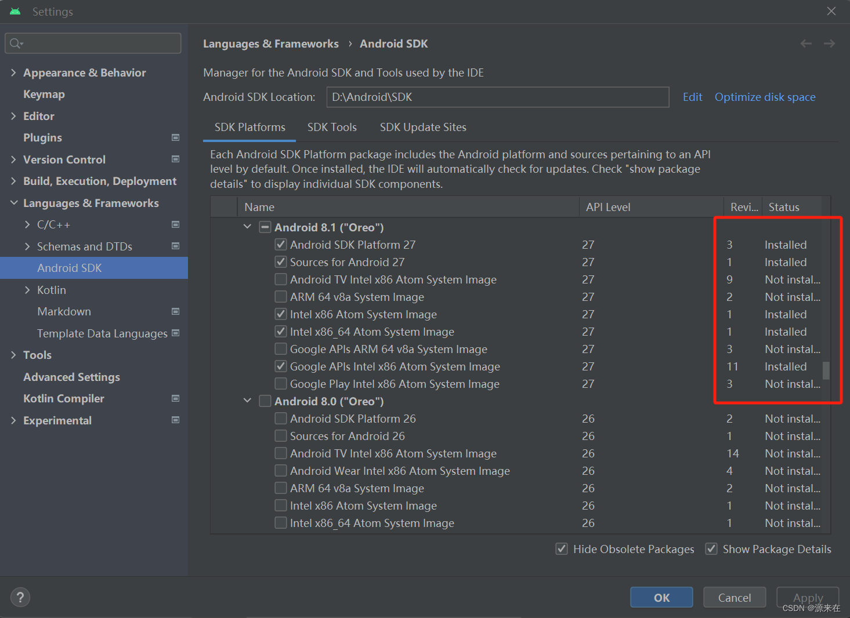Sort table by API Level column header
850x618 pixels.
coord(651,207)
